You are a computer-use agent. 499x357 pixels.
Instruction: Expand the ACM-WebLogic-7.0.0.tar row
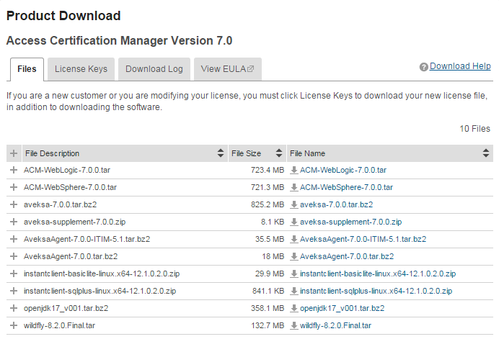pyautogui.click(x=14, y=171)
